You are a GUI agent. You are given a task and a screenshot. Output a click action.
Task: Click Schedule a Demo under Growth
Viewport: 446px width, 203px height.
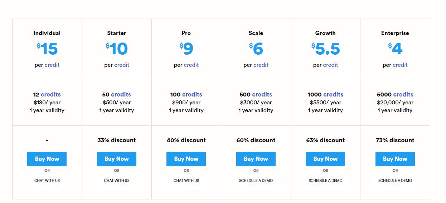pos(325,180)
